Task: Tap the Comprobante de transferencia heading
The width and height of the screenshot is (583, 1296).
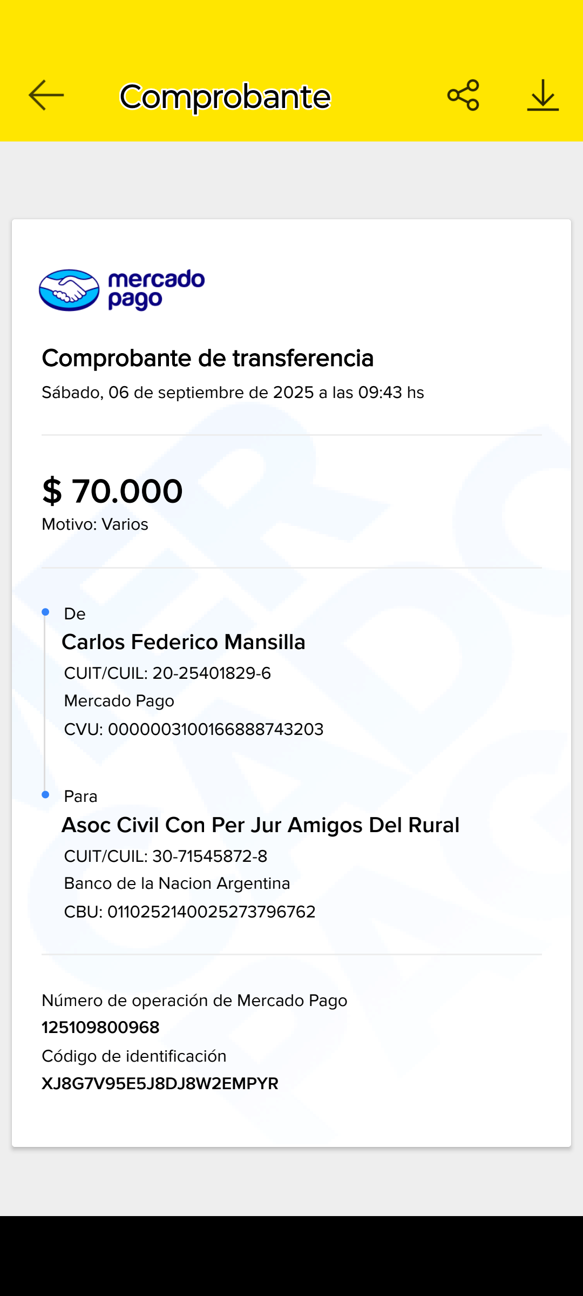Action: (208, 358)
